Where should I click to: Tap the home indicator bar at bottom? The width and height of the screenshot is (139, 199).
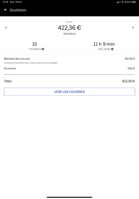69,197
